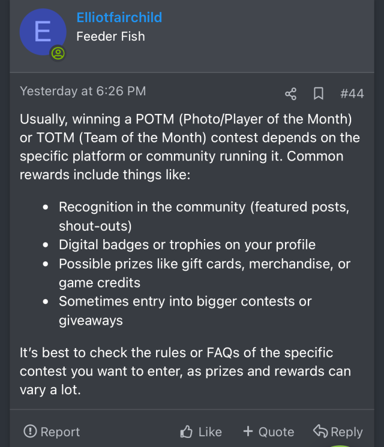Bookmark this post with the bookmark icon

pyautogui.click(x=319, y=93)
